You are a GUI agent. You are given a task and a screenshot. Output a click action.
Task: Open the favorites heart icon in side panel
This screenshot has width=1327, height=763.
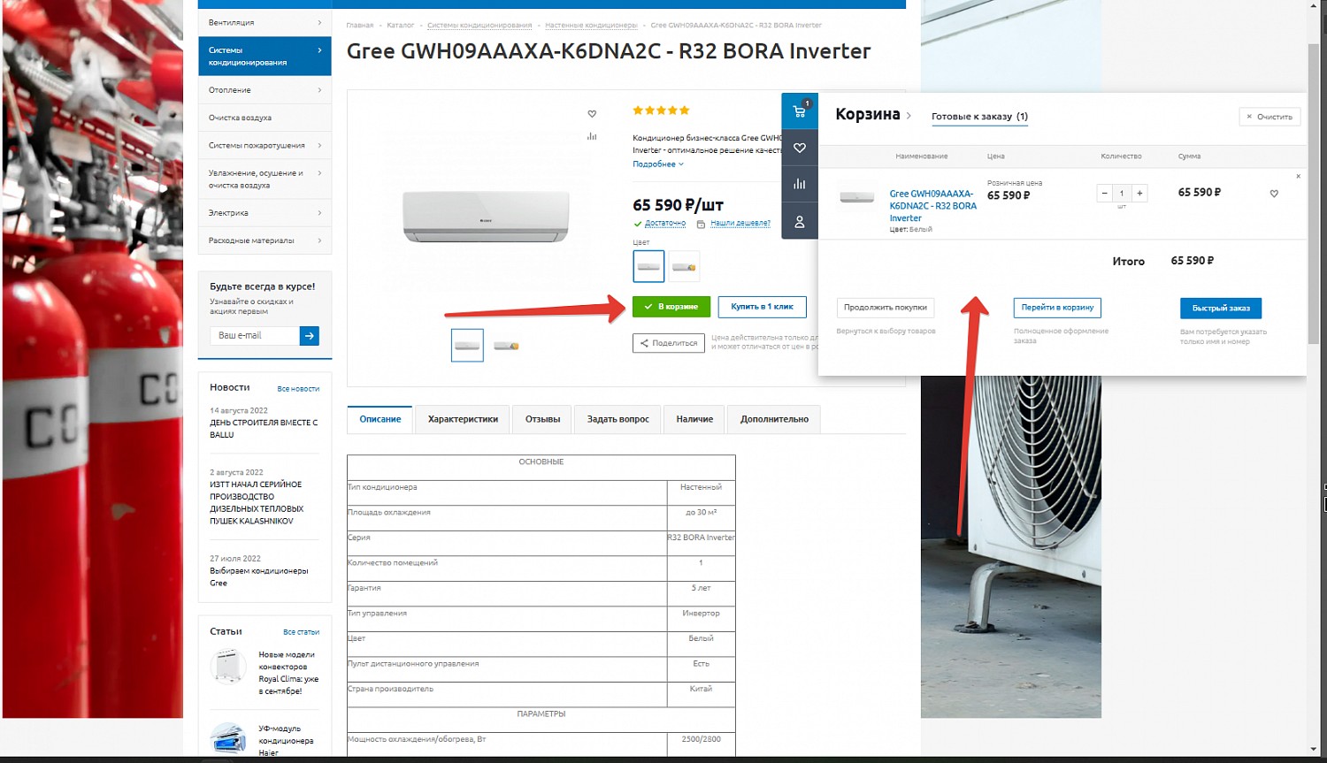[800, 147]
